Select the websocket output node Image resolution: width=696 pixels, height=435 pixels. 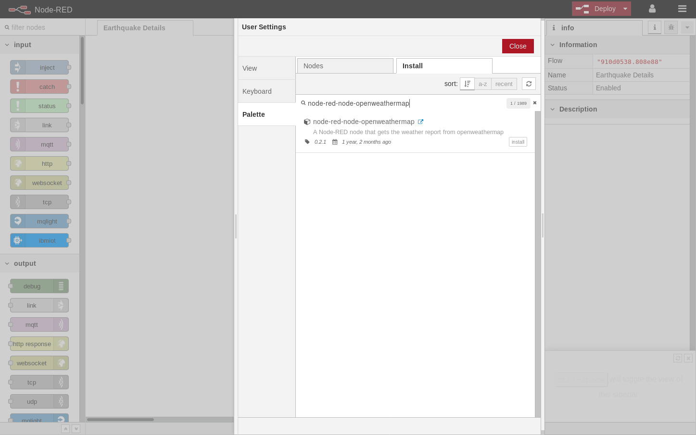pyautogui.click(x=39, y=363)
